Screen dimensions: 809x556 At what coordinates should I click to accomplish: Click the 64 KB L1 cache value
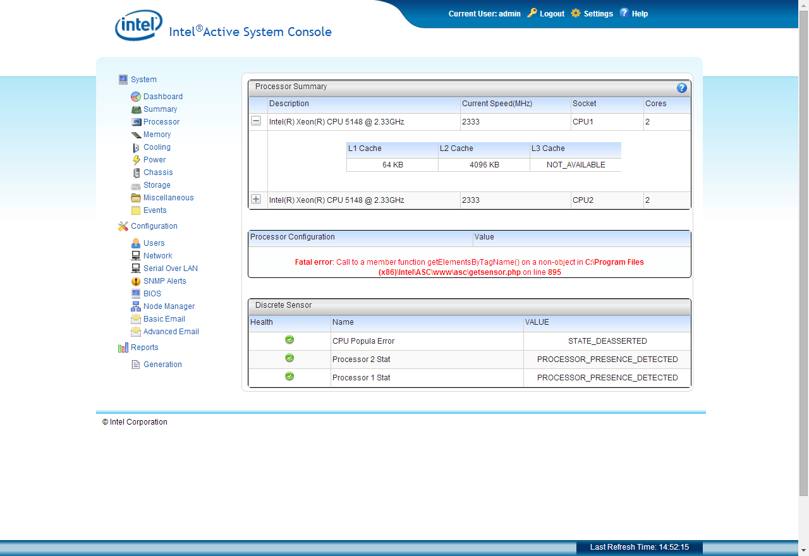coord(392,165)
